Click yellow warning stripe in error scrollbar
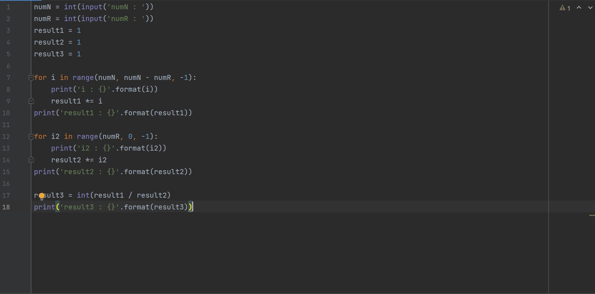 tap(592, 216)
